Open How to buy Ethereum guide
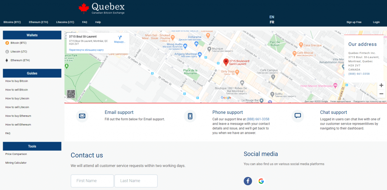Image resolution: width=387 pixels, height=190 pixels. click(18, 116)
